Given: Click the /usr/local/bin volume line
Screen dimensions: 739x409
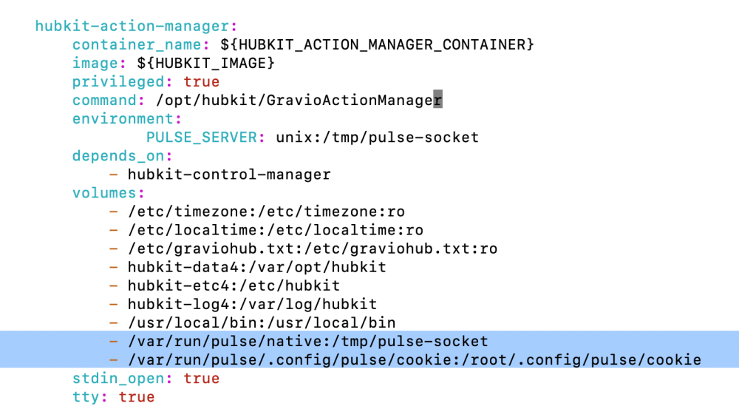Looking at the screenshot, I should click(x=262, y=322).
